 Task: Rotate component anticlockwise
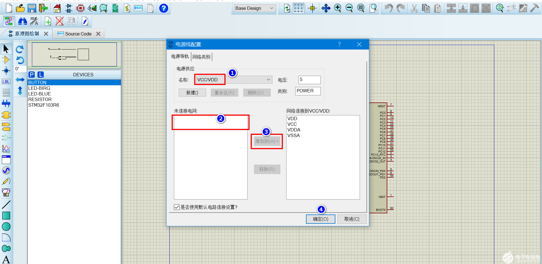tap(20, 60)
